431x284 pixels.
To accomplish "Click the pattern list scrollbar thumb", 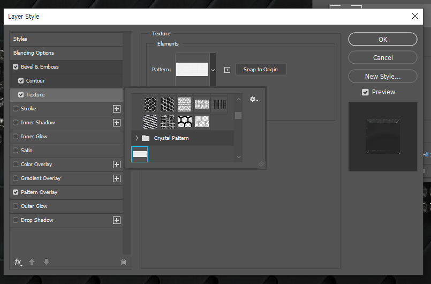I will coord(238,115).
